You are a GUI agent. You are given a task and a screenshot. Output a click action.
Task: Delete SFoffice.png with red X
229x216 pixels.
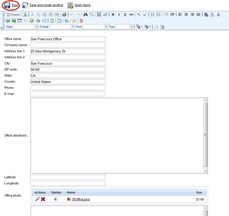pyautogui.click(x=43, y=199)
